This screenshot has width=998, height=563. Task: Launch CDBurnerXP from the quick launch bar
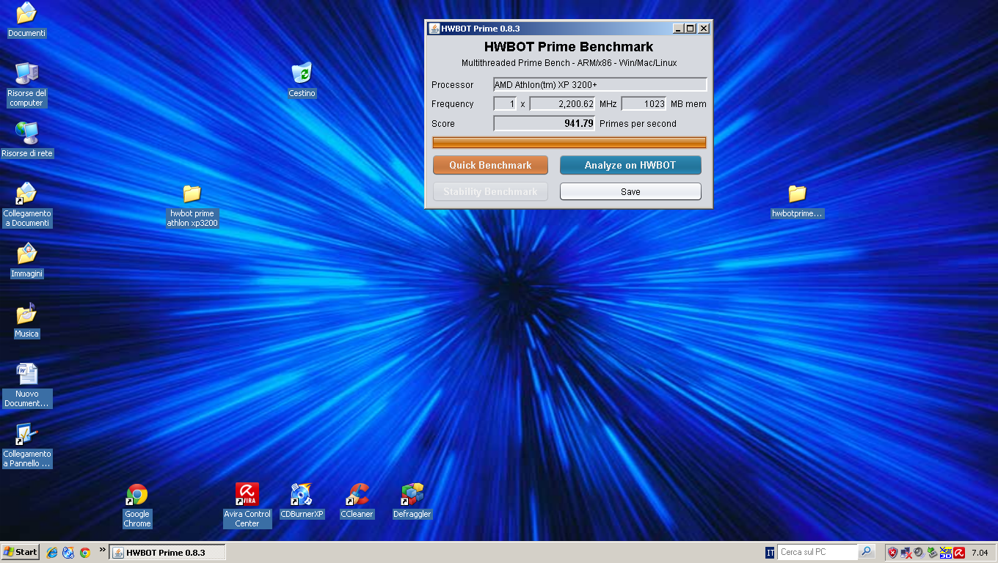click(x=68, y=553)
